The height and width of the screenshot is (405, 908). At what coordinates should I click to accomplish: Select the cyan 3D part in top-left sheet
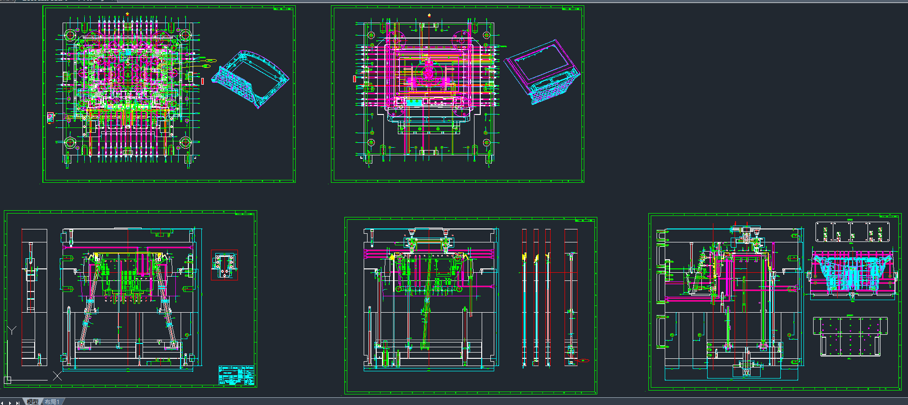point(250,79)
